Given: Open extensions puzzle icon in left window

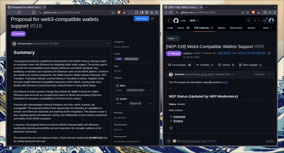Looking at the screenshot, I should pos(137,12).
